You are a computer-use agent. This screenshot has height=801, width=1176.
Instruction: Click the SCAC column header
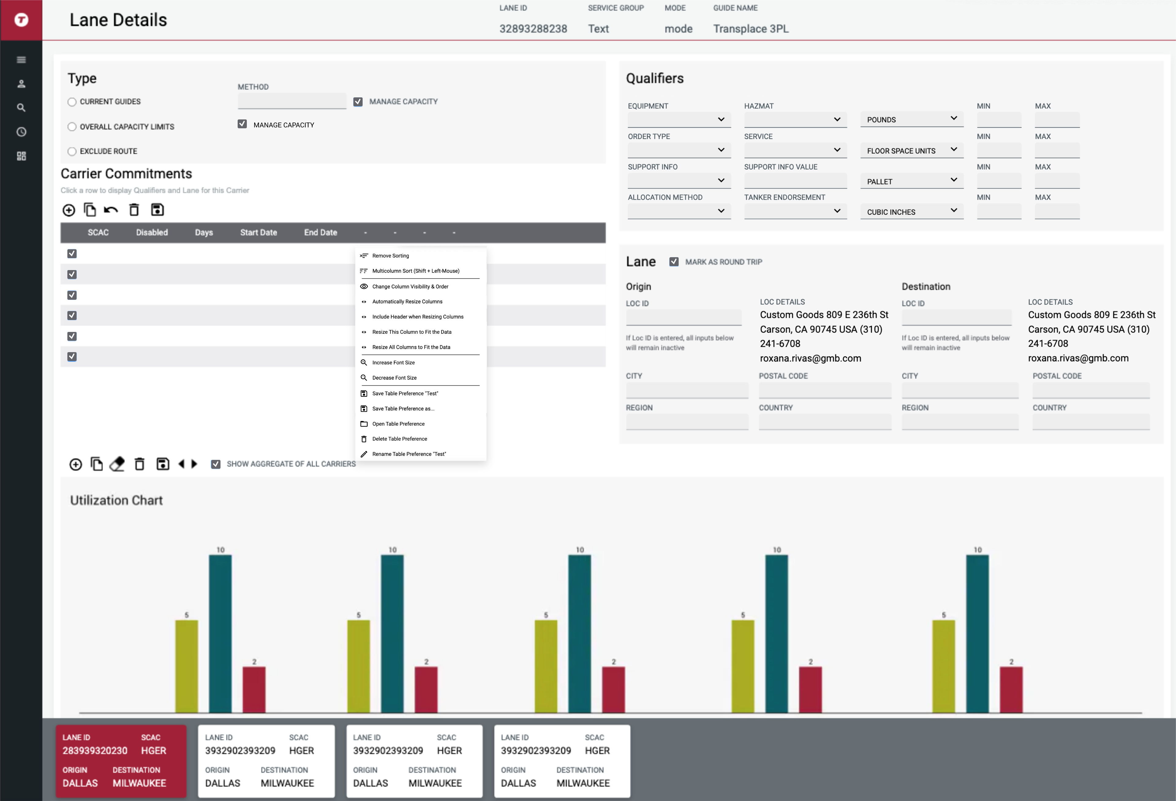pos(98,232)
